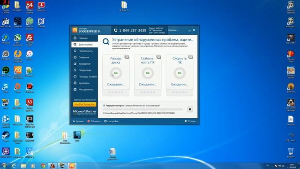Click the BoostSpeed 8 logo icon

click(75, 30)
